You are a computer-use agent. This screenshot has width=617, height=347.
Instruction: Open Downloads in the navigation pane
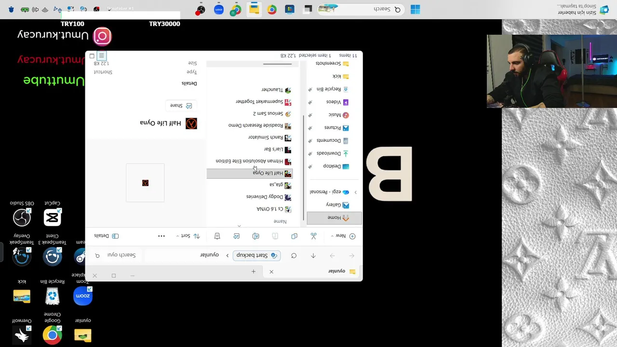[x=333, y=153]
